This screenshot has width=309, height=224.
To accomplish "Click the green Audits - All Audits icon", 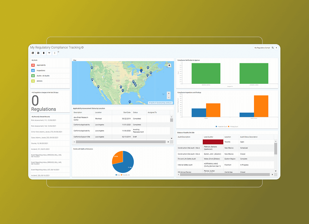I will (x=33, y=76).
